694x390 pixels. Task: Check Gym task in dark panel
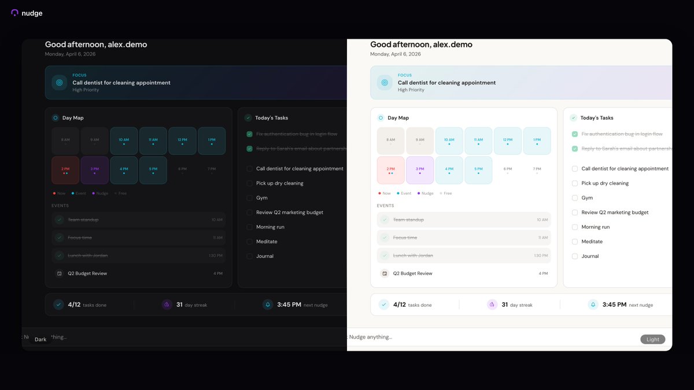click(x=250, y=198)
